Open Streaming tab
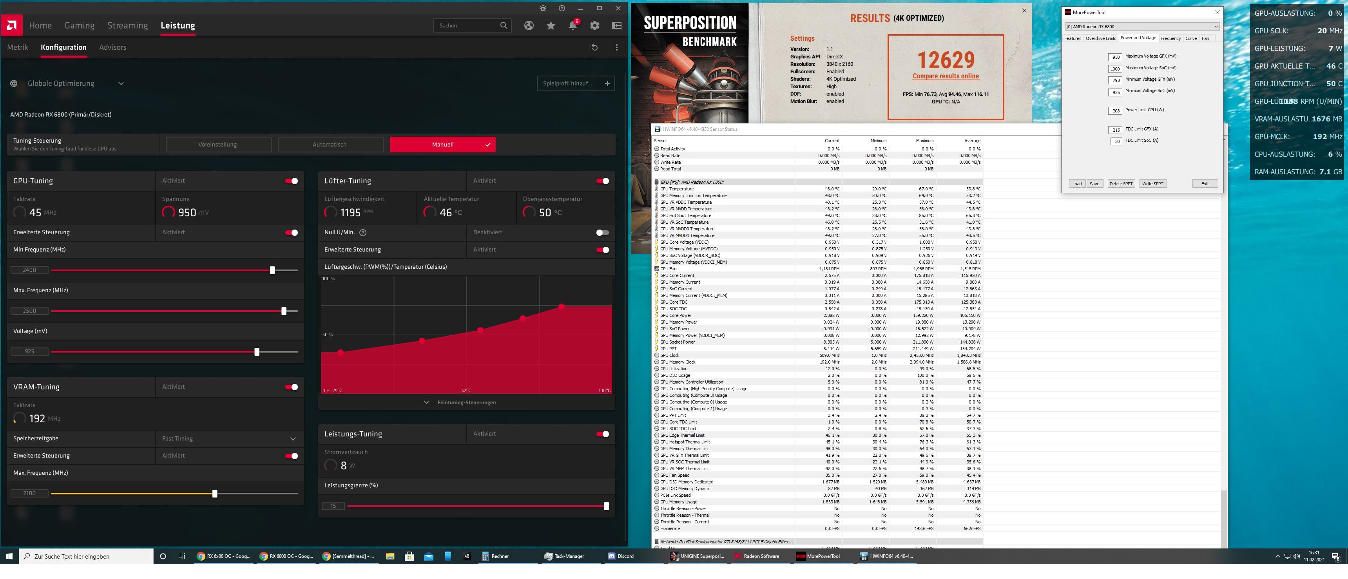This screenshot has height=579, width=1348. [128, 25]
